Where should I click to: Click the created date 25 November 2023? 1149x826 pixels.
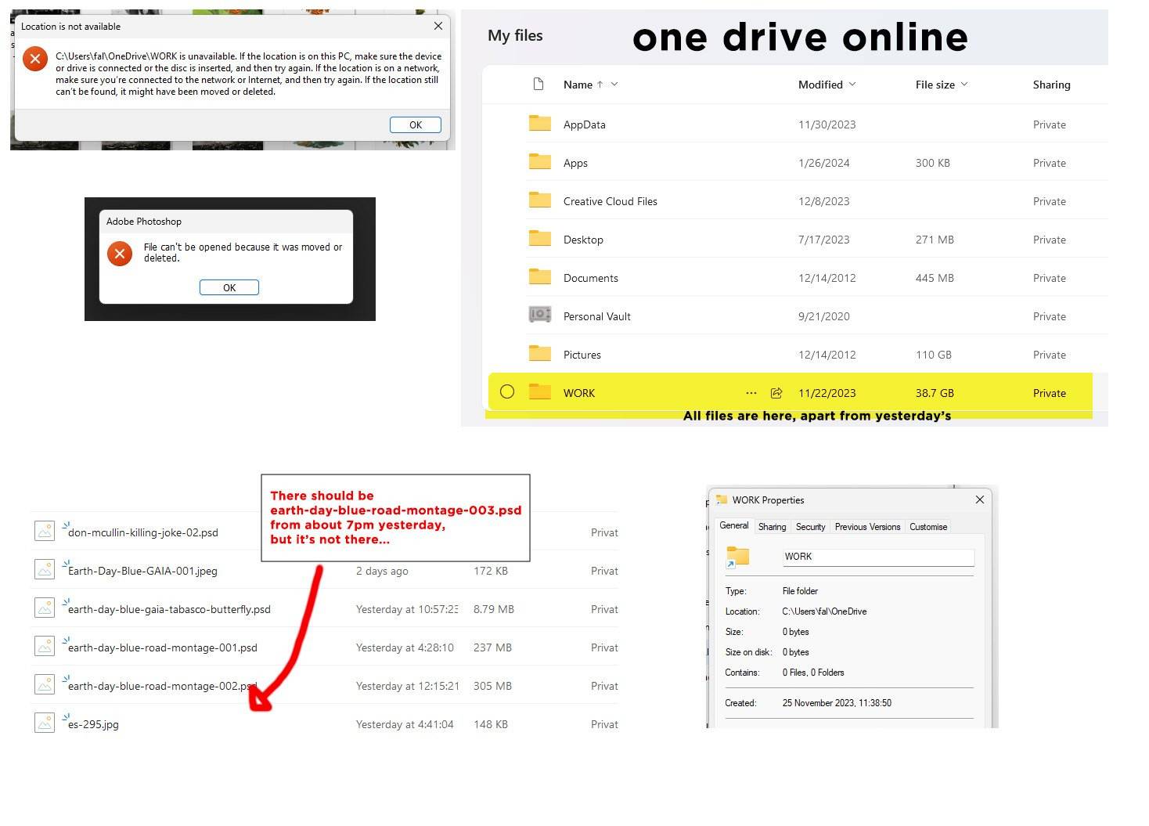[837, 703]
